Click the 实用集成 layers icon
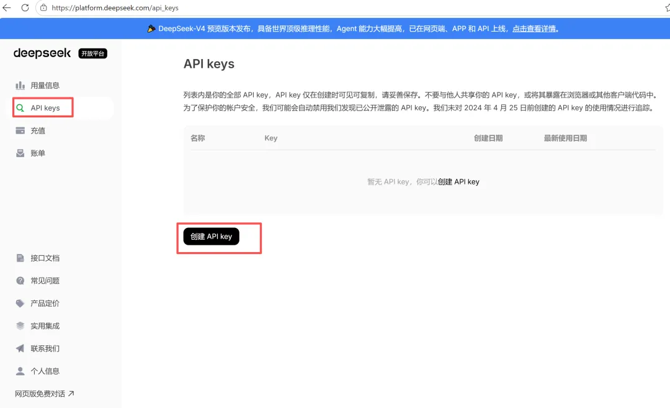This screenshot has width=670, height=408. [x=20, y=326]
